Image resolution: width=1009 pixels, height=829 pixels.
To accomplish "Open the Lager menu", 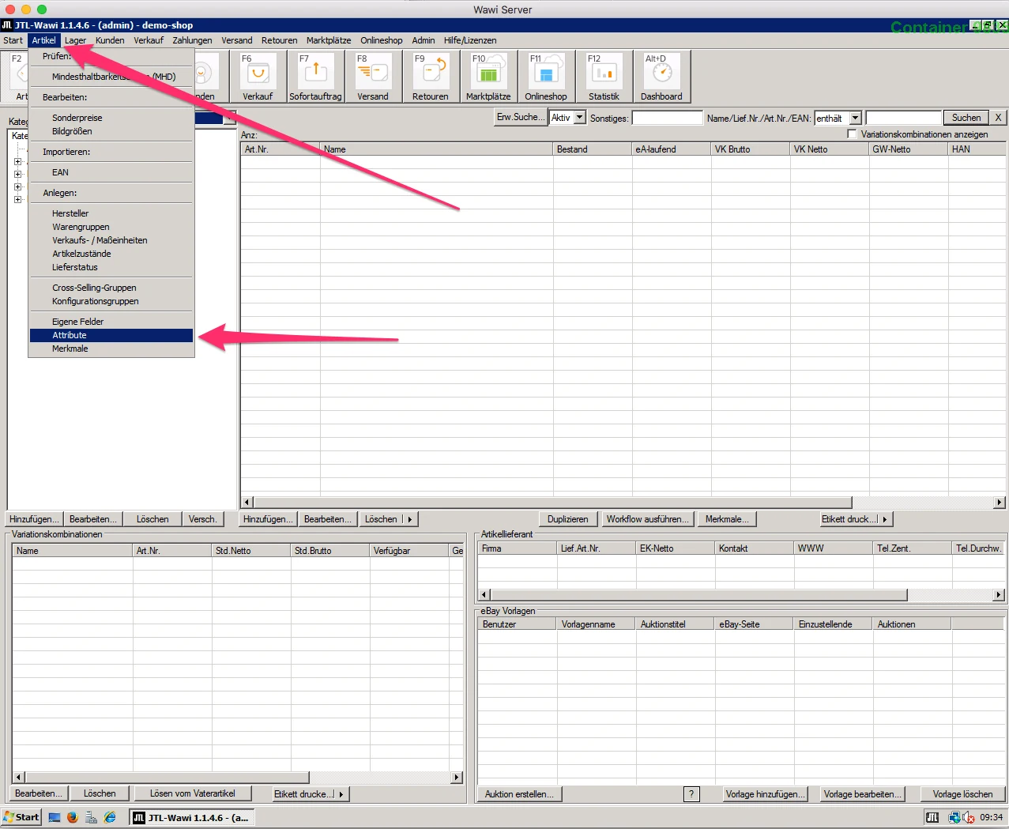I will coord(76,40).
